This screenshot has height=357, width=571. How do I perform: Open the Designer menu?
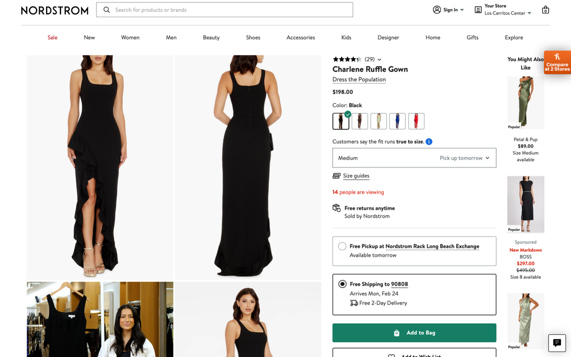[x=388, y=38]
